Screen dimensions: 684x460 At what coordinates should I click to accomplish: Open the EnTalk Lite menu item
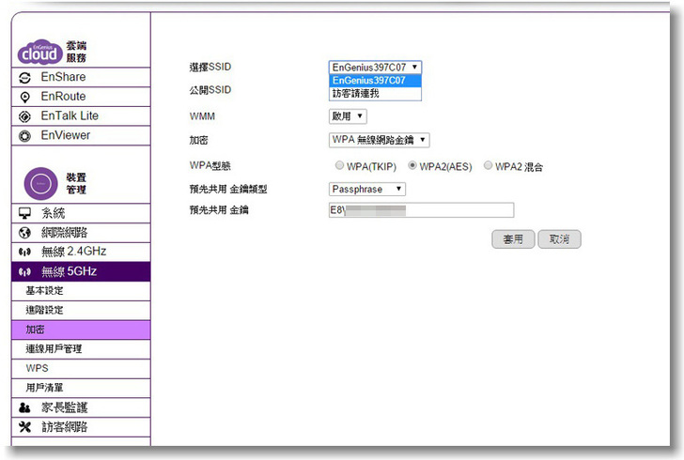click(81, 116)
